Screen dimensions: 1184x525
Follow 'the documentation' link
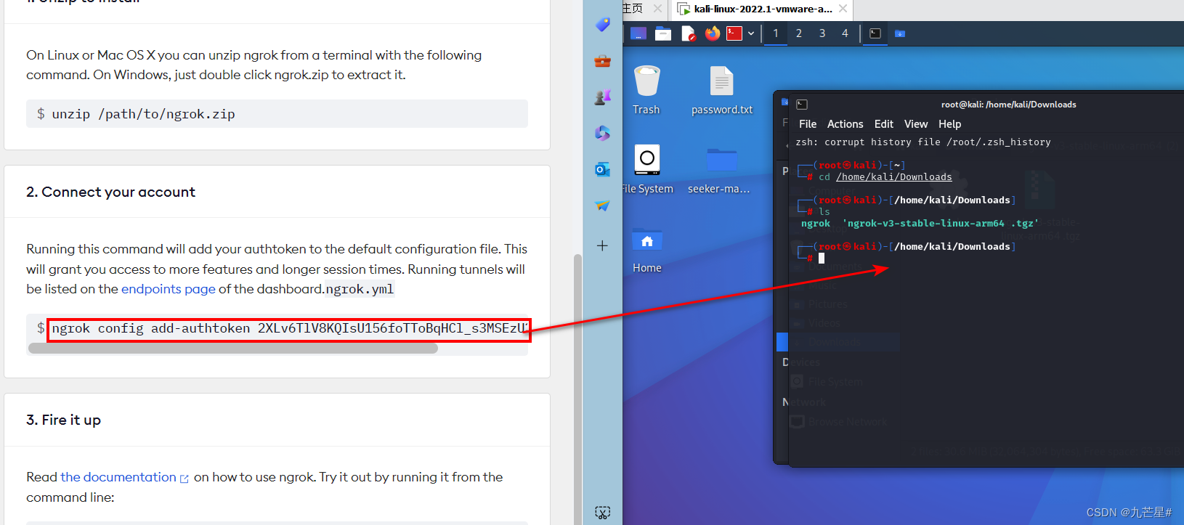click(118, 477)
